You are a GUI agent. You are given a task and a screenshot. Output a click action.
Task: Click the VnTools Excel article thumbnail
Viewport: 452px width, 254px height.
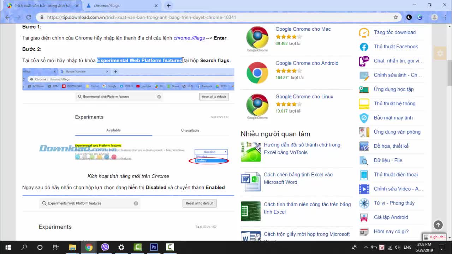click(x=251, y=152)
